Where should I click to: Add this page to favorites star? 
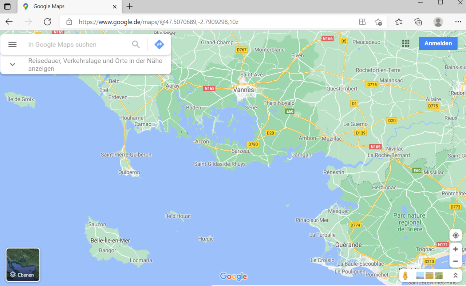(x=378, y=22)
